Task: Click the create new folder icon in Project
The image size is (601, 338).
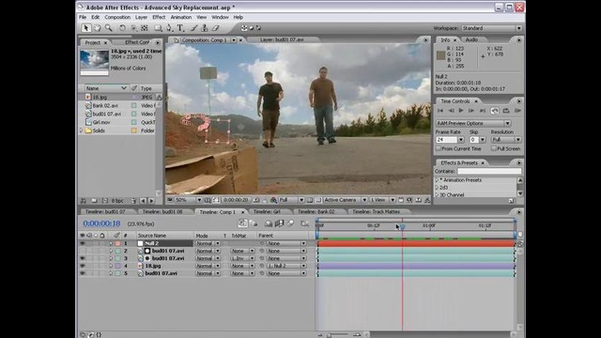Action: point(94,200)
